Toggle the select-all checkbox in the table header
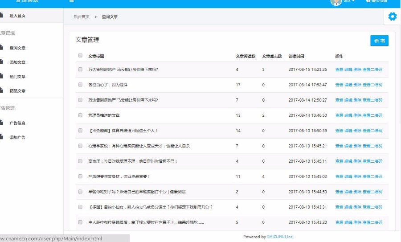This screenshot has height=242, width=401. point(80,56)
